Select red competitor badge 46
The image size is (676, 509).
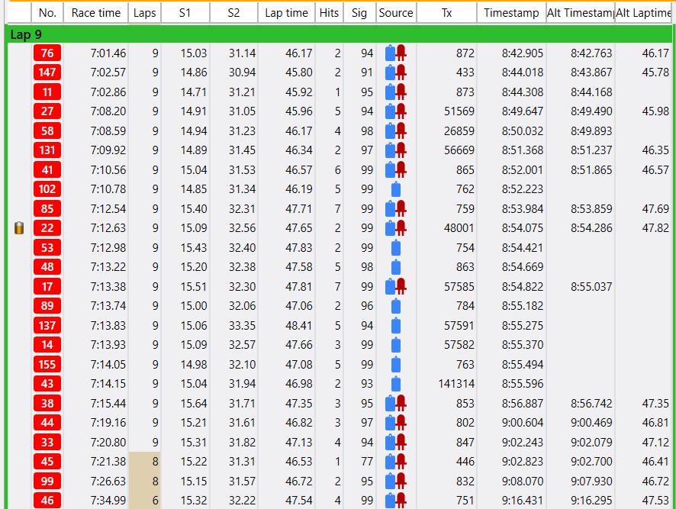click(47, 501)
